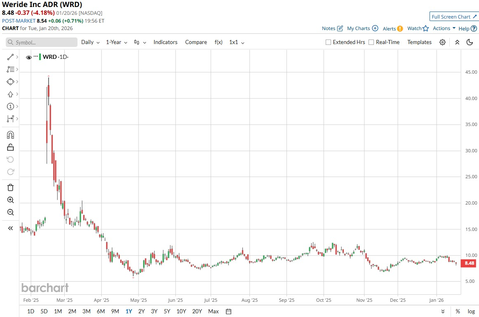Screen dimensions: 479x317
Task: Select the 5D time range
Action: point(44,312)
